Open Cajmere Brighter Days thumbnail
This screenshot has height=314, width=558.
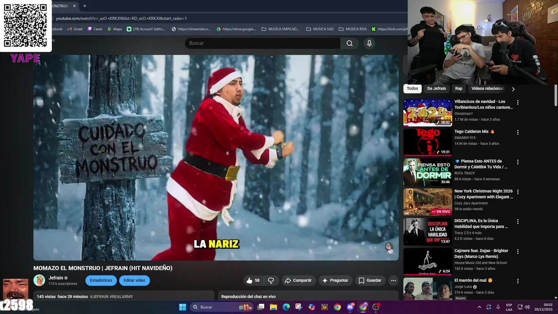pyautogui.click(x=427, y=262)
